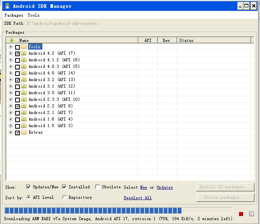
Task: Open the SDK Manager log icon
Action: pyautogui.click(x=251, y=214)
